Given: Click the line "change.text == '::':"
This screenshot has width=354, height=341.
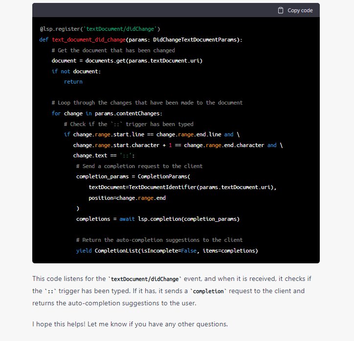Looking at the screenshot, I should (x=104, y=156).
